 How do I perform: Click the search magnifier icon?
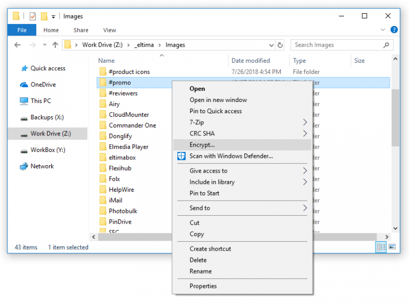click(x=386, y=45)
